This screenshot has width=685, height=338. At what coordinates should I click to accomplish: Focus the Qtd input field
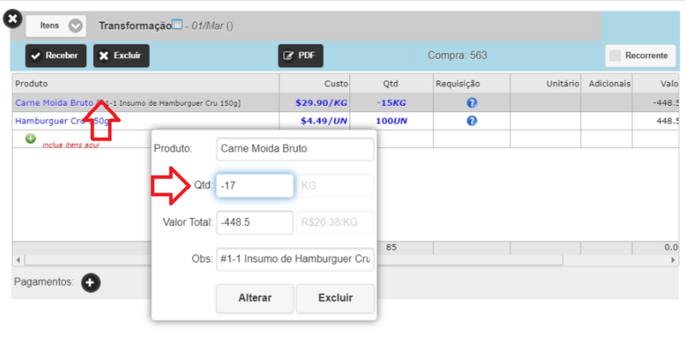pyautogui.click(x=254, y=186)
